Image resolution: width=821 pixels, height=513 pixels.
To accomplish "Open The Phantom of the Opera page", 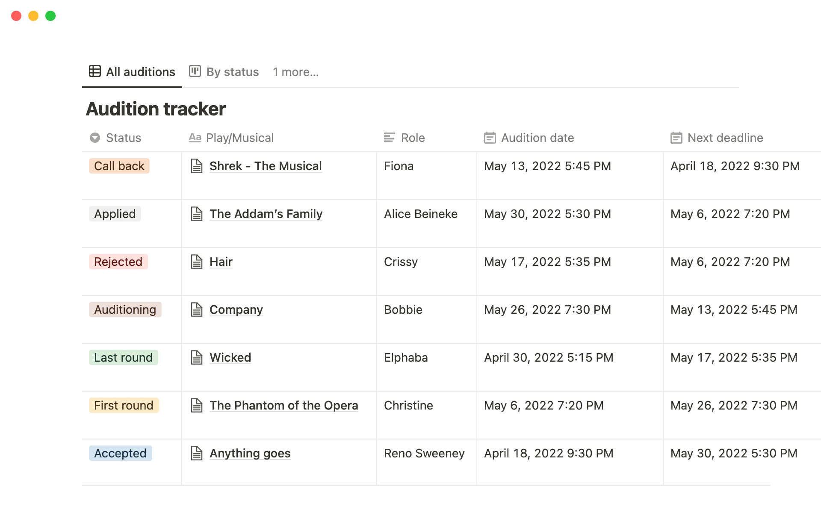I will (x=284, y=405).
